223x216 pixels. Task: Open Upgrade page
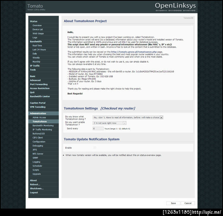pos(36,174)
